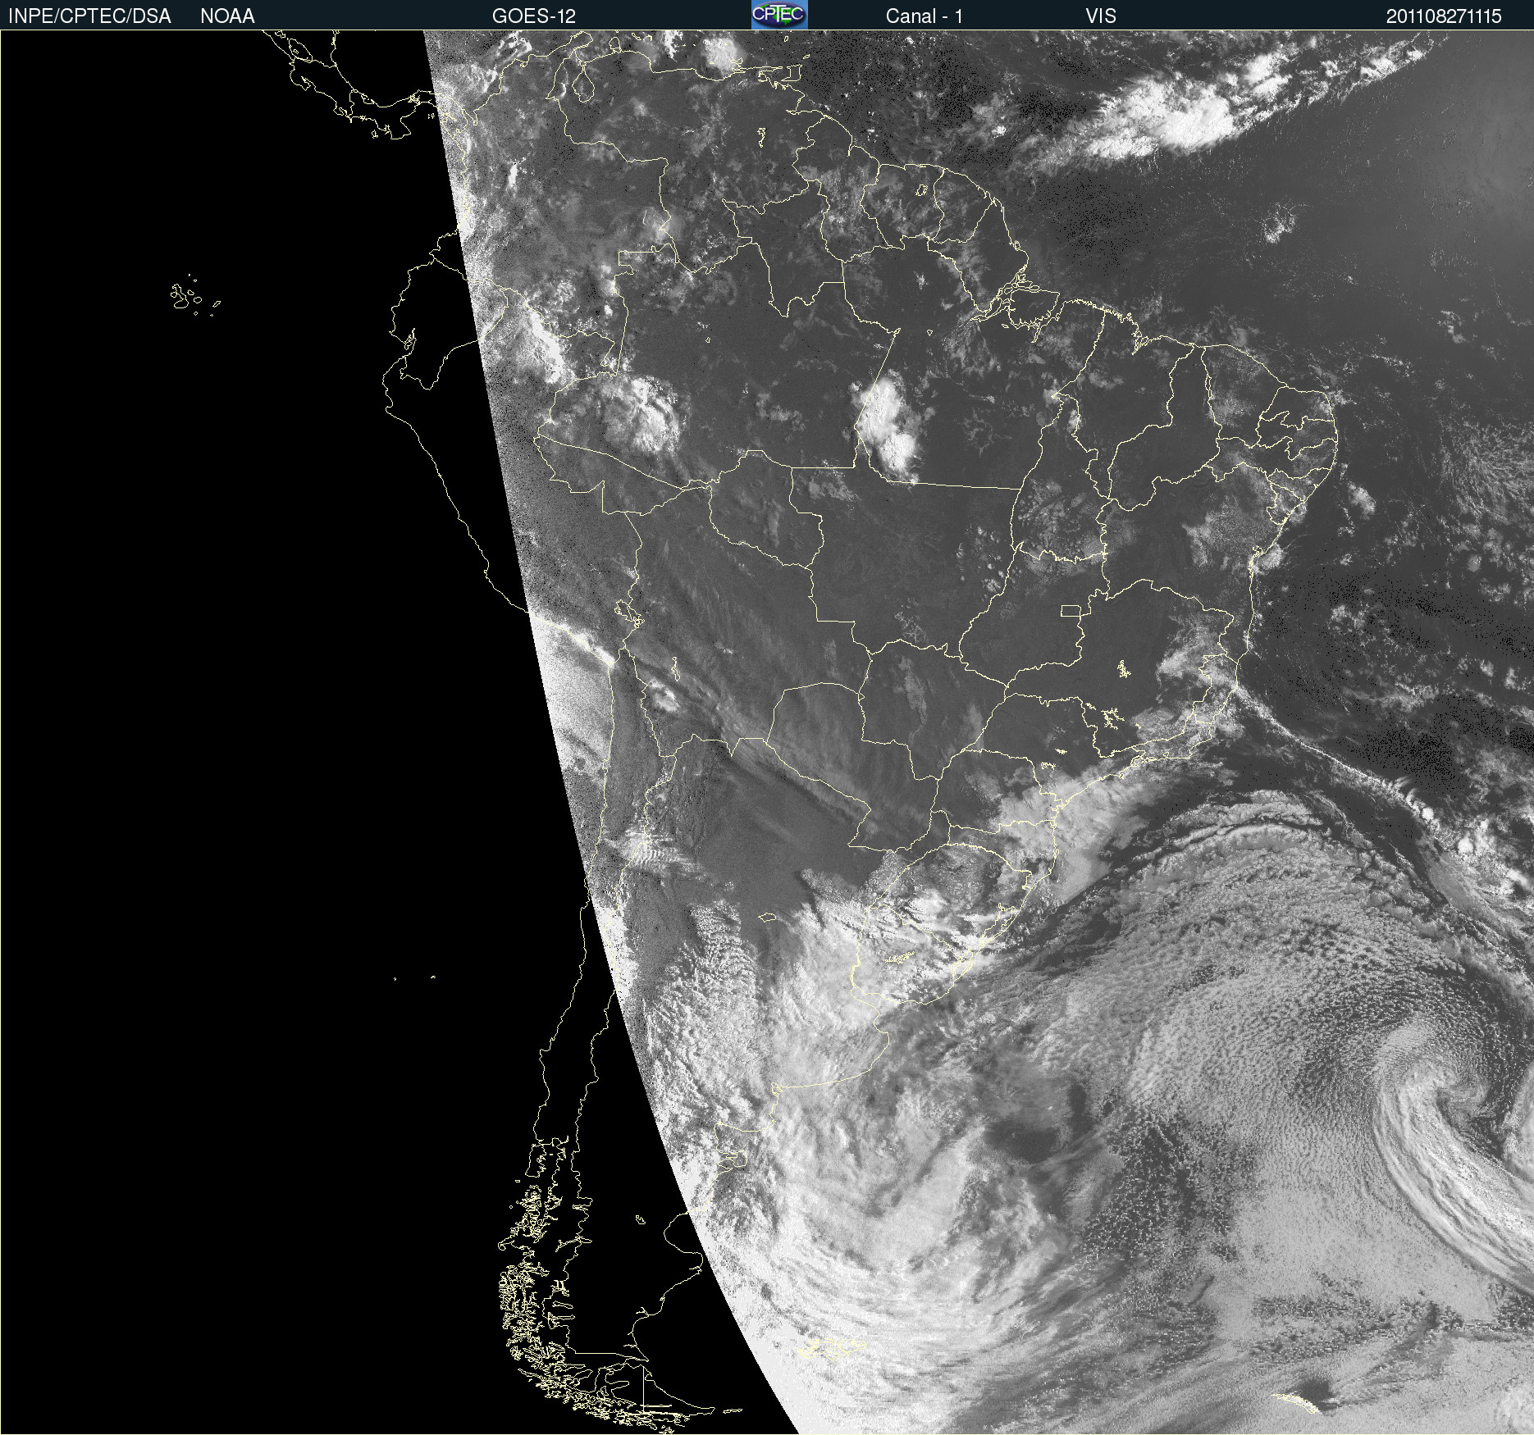Click the VIS band label
Viewport: 1534px width, 1435px height.
1101,16
